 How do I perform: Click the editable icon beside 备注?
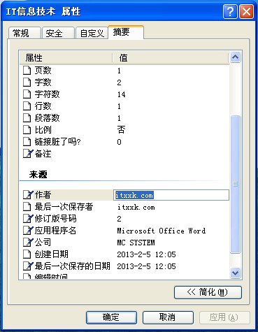[x=28, y=154]
